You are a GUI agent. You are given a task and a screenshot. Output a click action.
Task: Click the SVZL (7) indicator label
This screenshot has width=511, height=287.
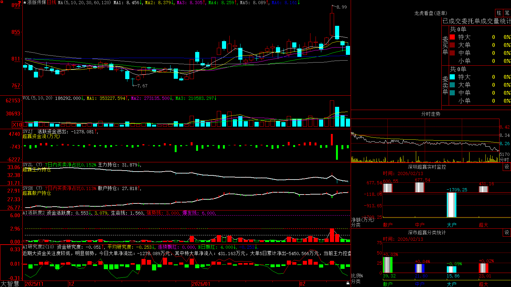[x=33, y=165]
